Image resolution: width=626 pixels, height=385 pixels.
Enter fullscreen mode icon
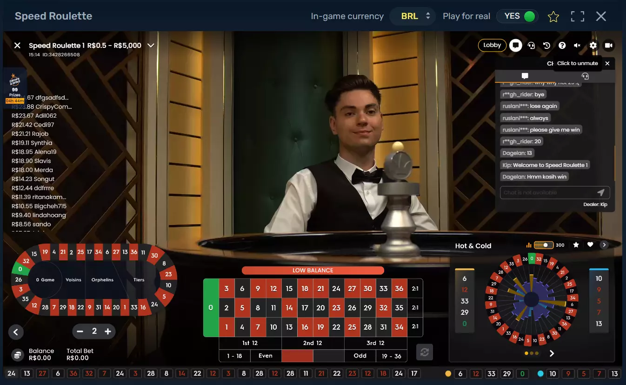(x=577, y=16)
